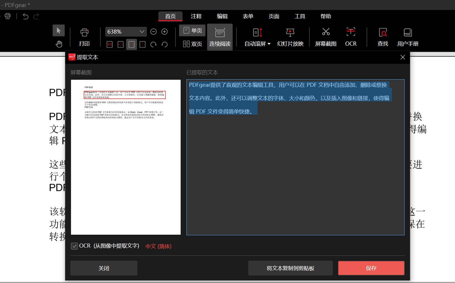
Task: Open the 表单 forms tab
Action: click(248, 16)
